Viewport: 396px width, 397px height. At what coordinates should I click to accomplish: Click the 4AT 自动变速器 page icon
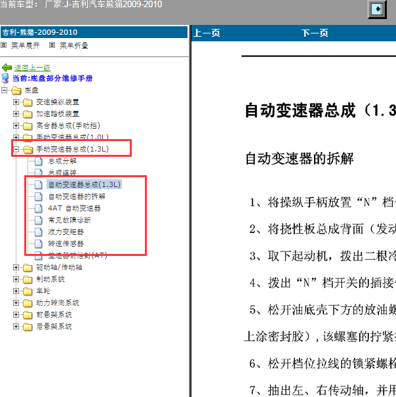39,209
